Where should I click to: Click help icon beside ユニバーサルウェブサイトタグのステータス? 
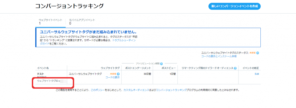tap(258, 53)
